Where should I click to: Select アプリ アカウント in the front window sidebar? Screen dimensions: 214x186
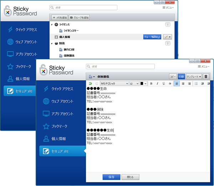[62, 114]
